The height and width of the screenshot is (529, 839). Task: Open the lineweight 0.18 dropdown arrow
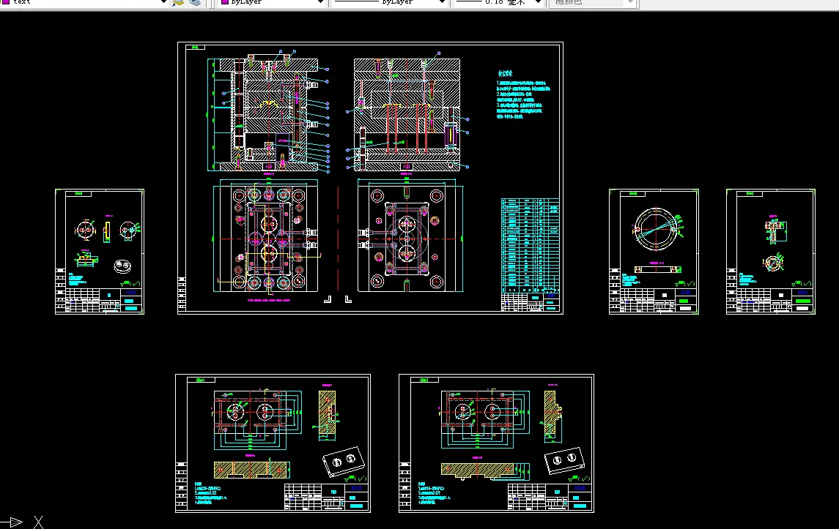pos(537,3)
